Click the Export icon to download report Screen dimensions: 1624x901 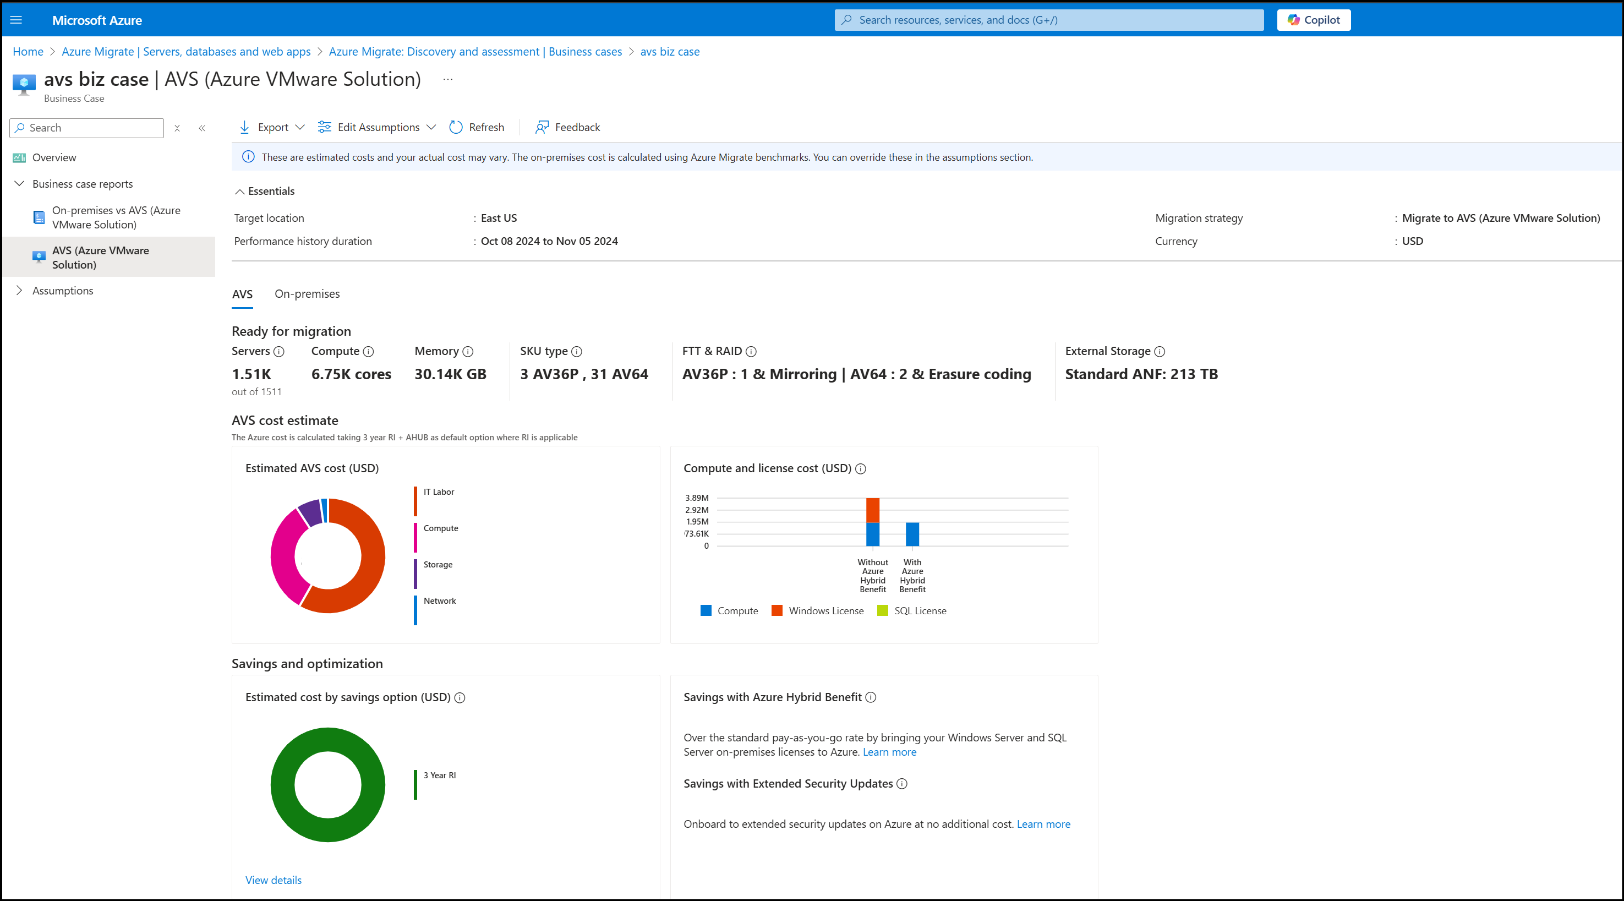click(x=244, y=127)
